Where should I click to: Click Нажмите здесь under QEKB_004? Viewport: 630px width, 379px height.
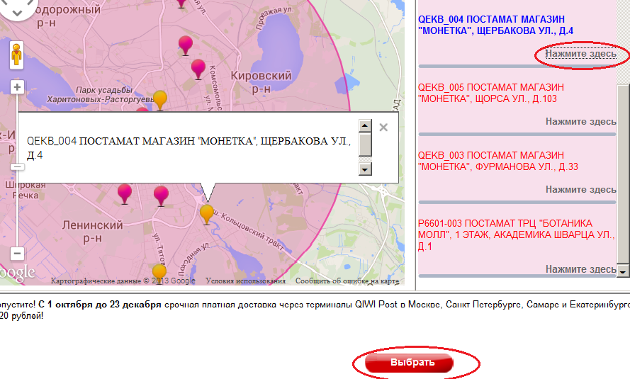580,54
